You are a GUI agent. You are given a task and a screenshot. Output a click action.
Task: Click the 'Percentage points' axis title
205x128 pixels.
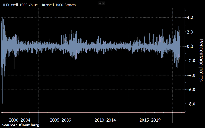click(x=201, y=61)
